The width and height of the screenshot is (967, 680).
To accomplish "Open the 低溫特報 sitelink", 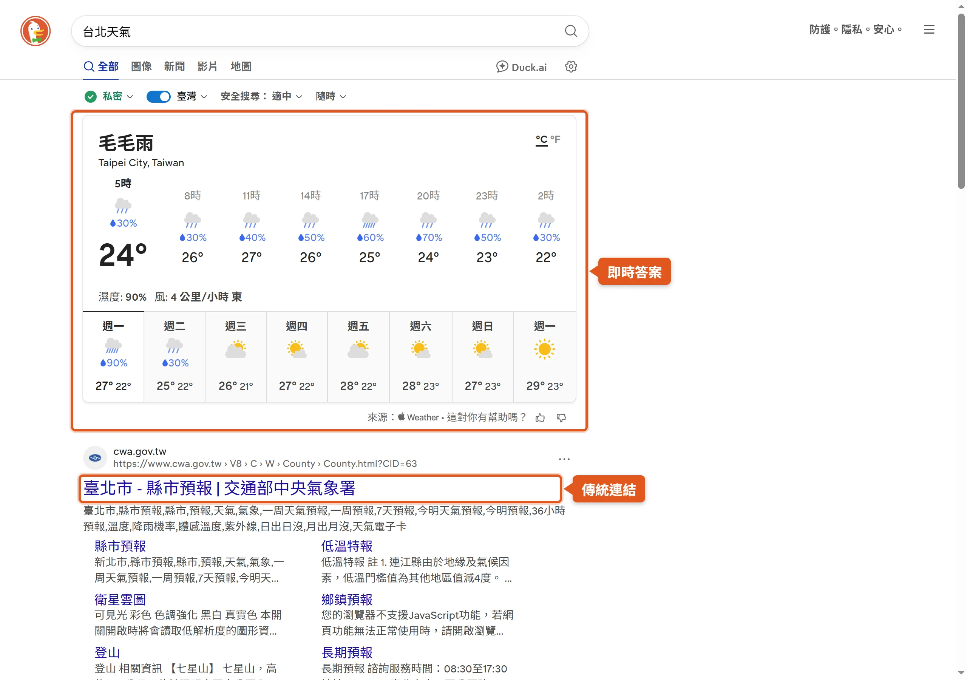I will 347,546.
